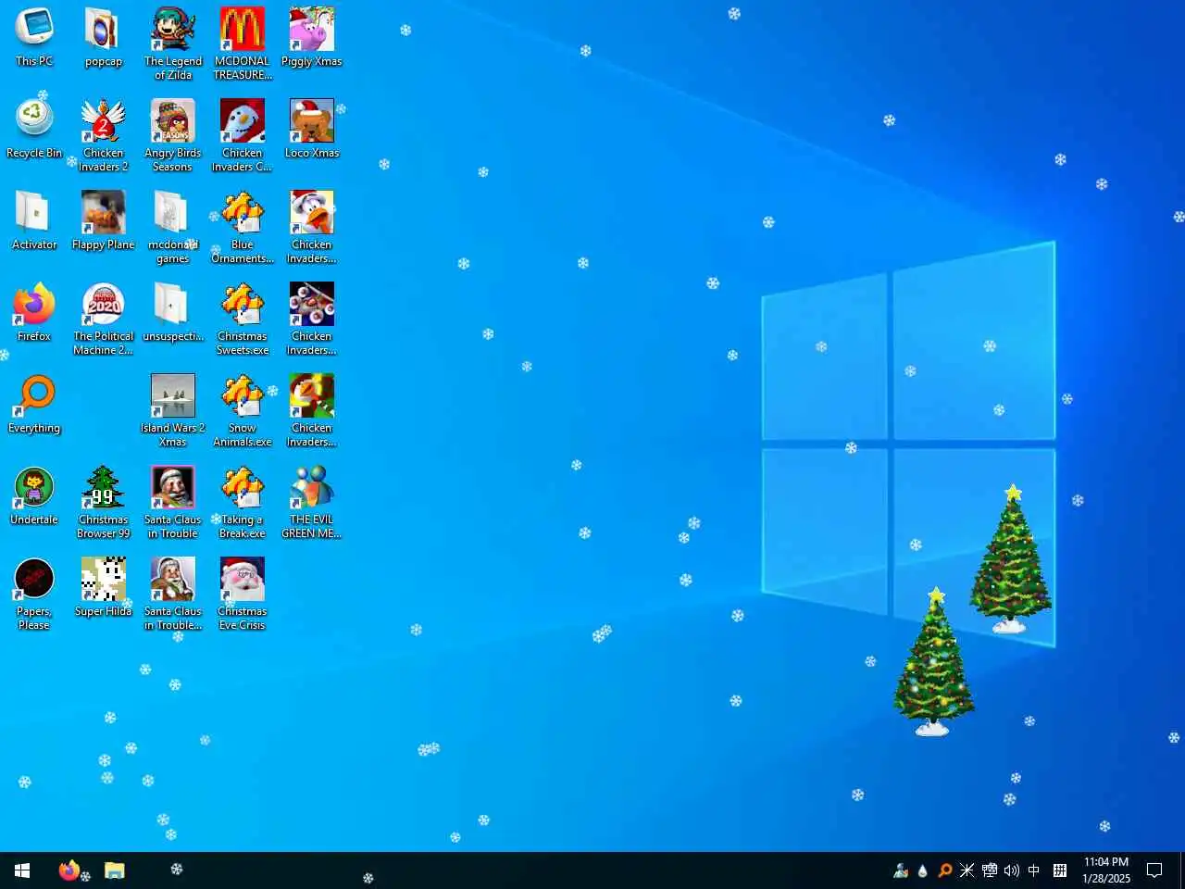Click the Angry Birds Seasons icon
This screenshot has width=1185, height=889.
click(173, 136)
